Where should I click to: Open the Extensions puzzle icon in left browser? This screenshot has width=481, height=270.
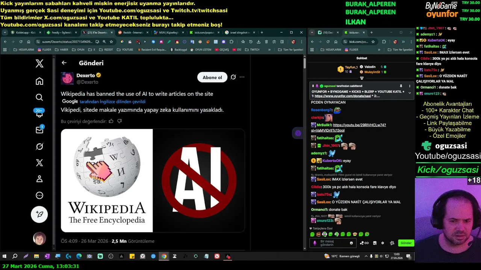pos(231,42)
